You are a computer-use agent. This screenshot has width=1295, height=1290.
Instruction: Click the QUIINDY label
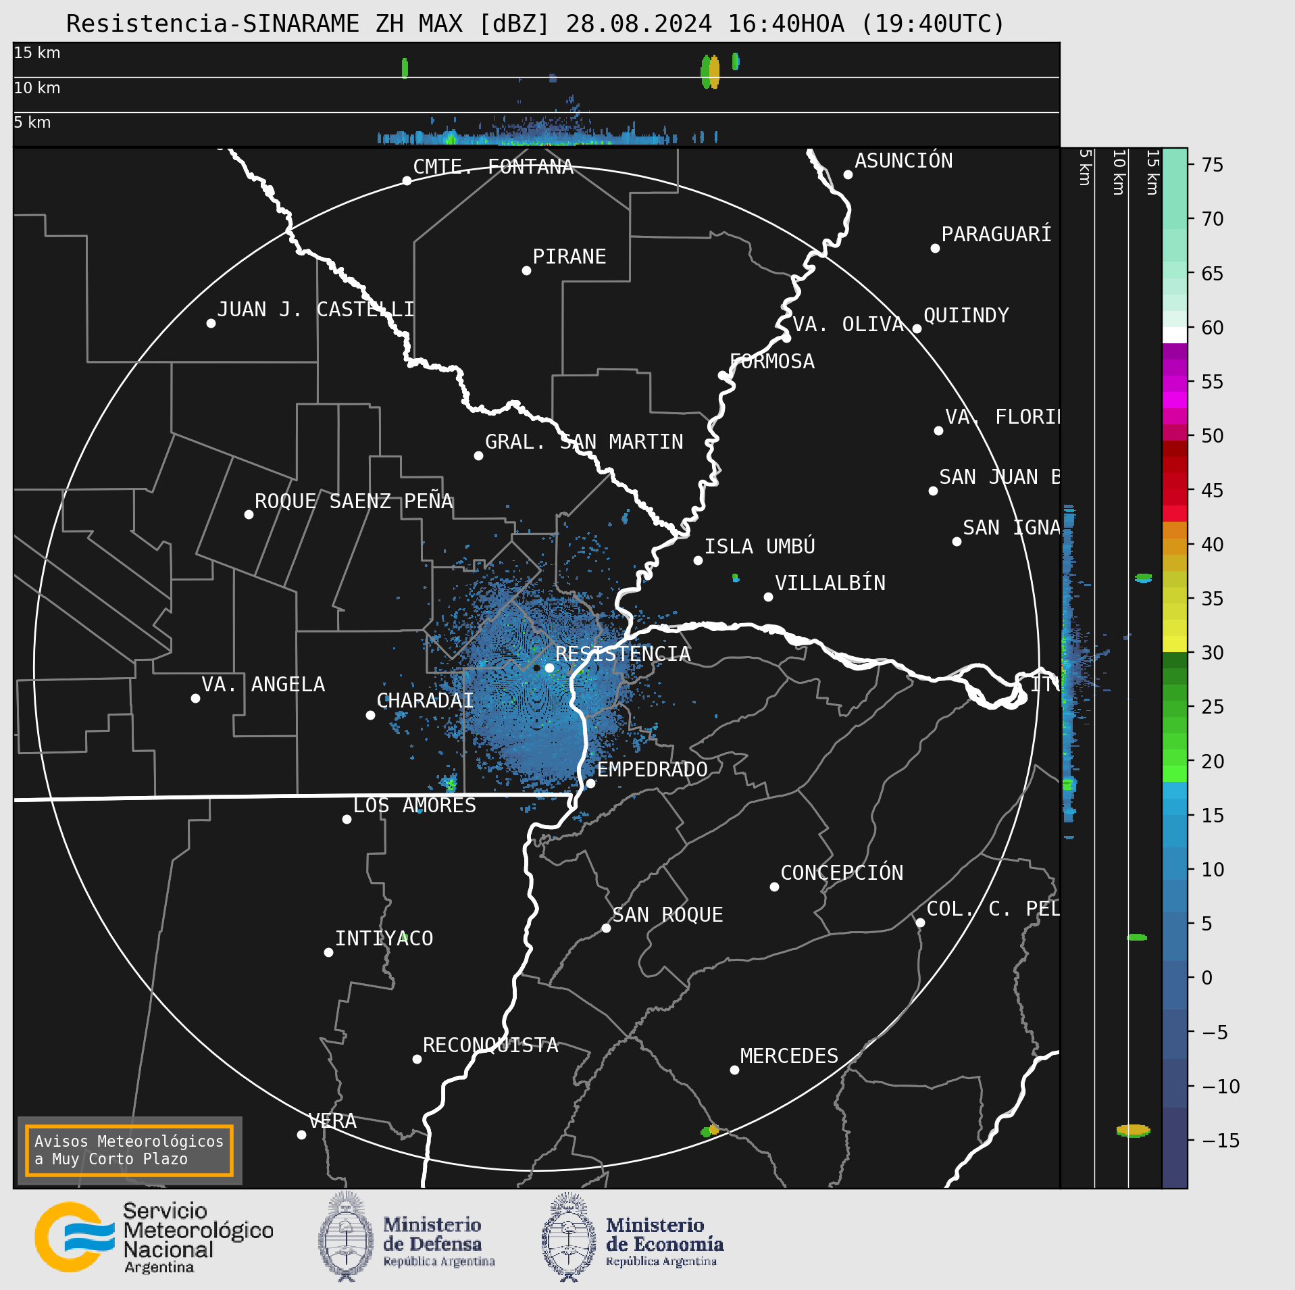[x=966, y=316]
